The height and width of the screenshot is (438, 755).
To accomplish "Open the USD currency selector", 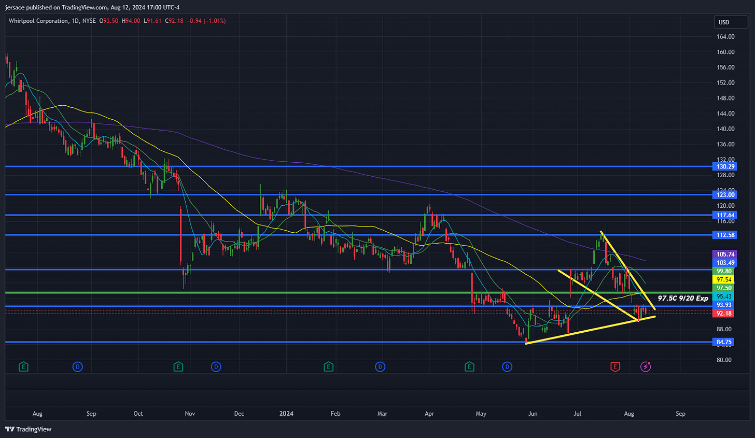I will click(x=731, y=22).
